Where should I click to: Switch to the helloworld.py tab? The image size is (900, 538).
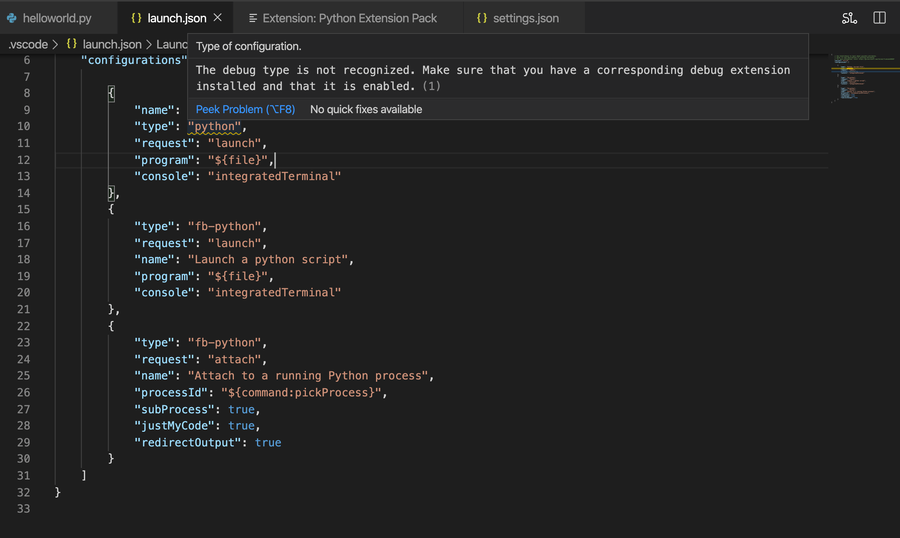57,18
